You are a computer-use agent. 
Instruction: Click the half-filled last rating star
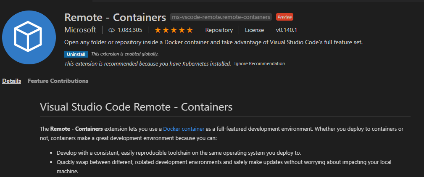pyautogui.click(x=190, y=30)
